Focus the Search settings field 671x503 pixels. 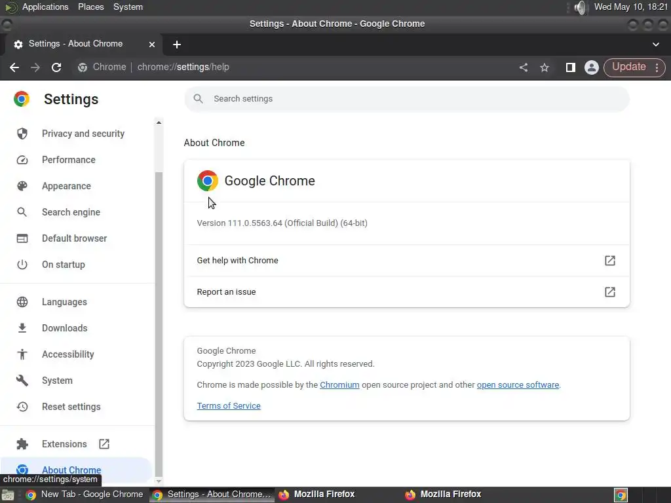406,99
